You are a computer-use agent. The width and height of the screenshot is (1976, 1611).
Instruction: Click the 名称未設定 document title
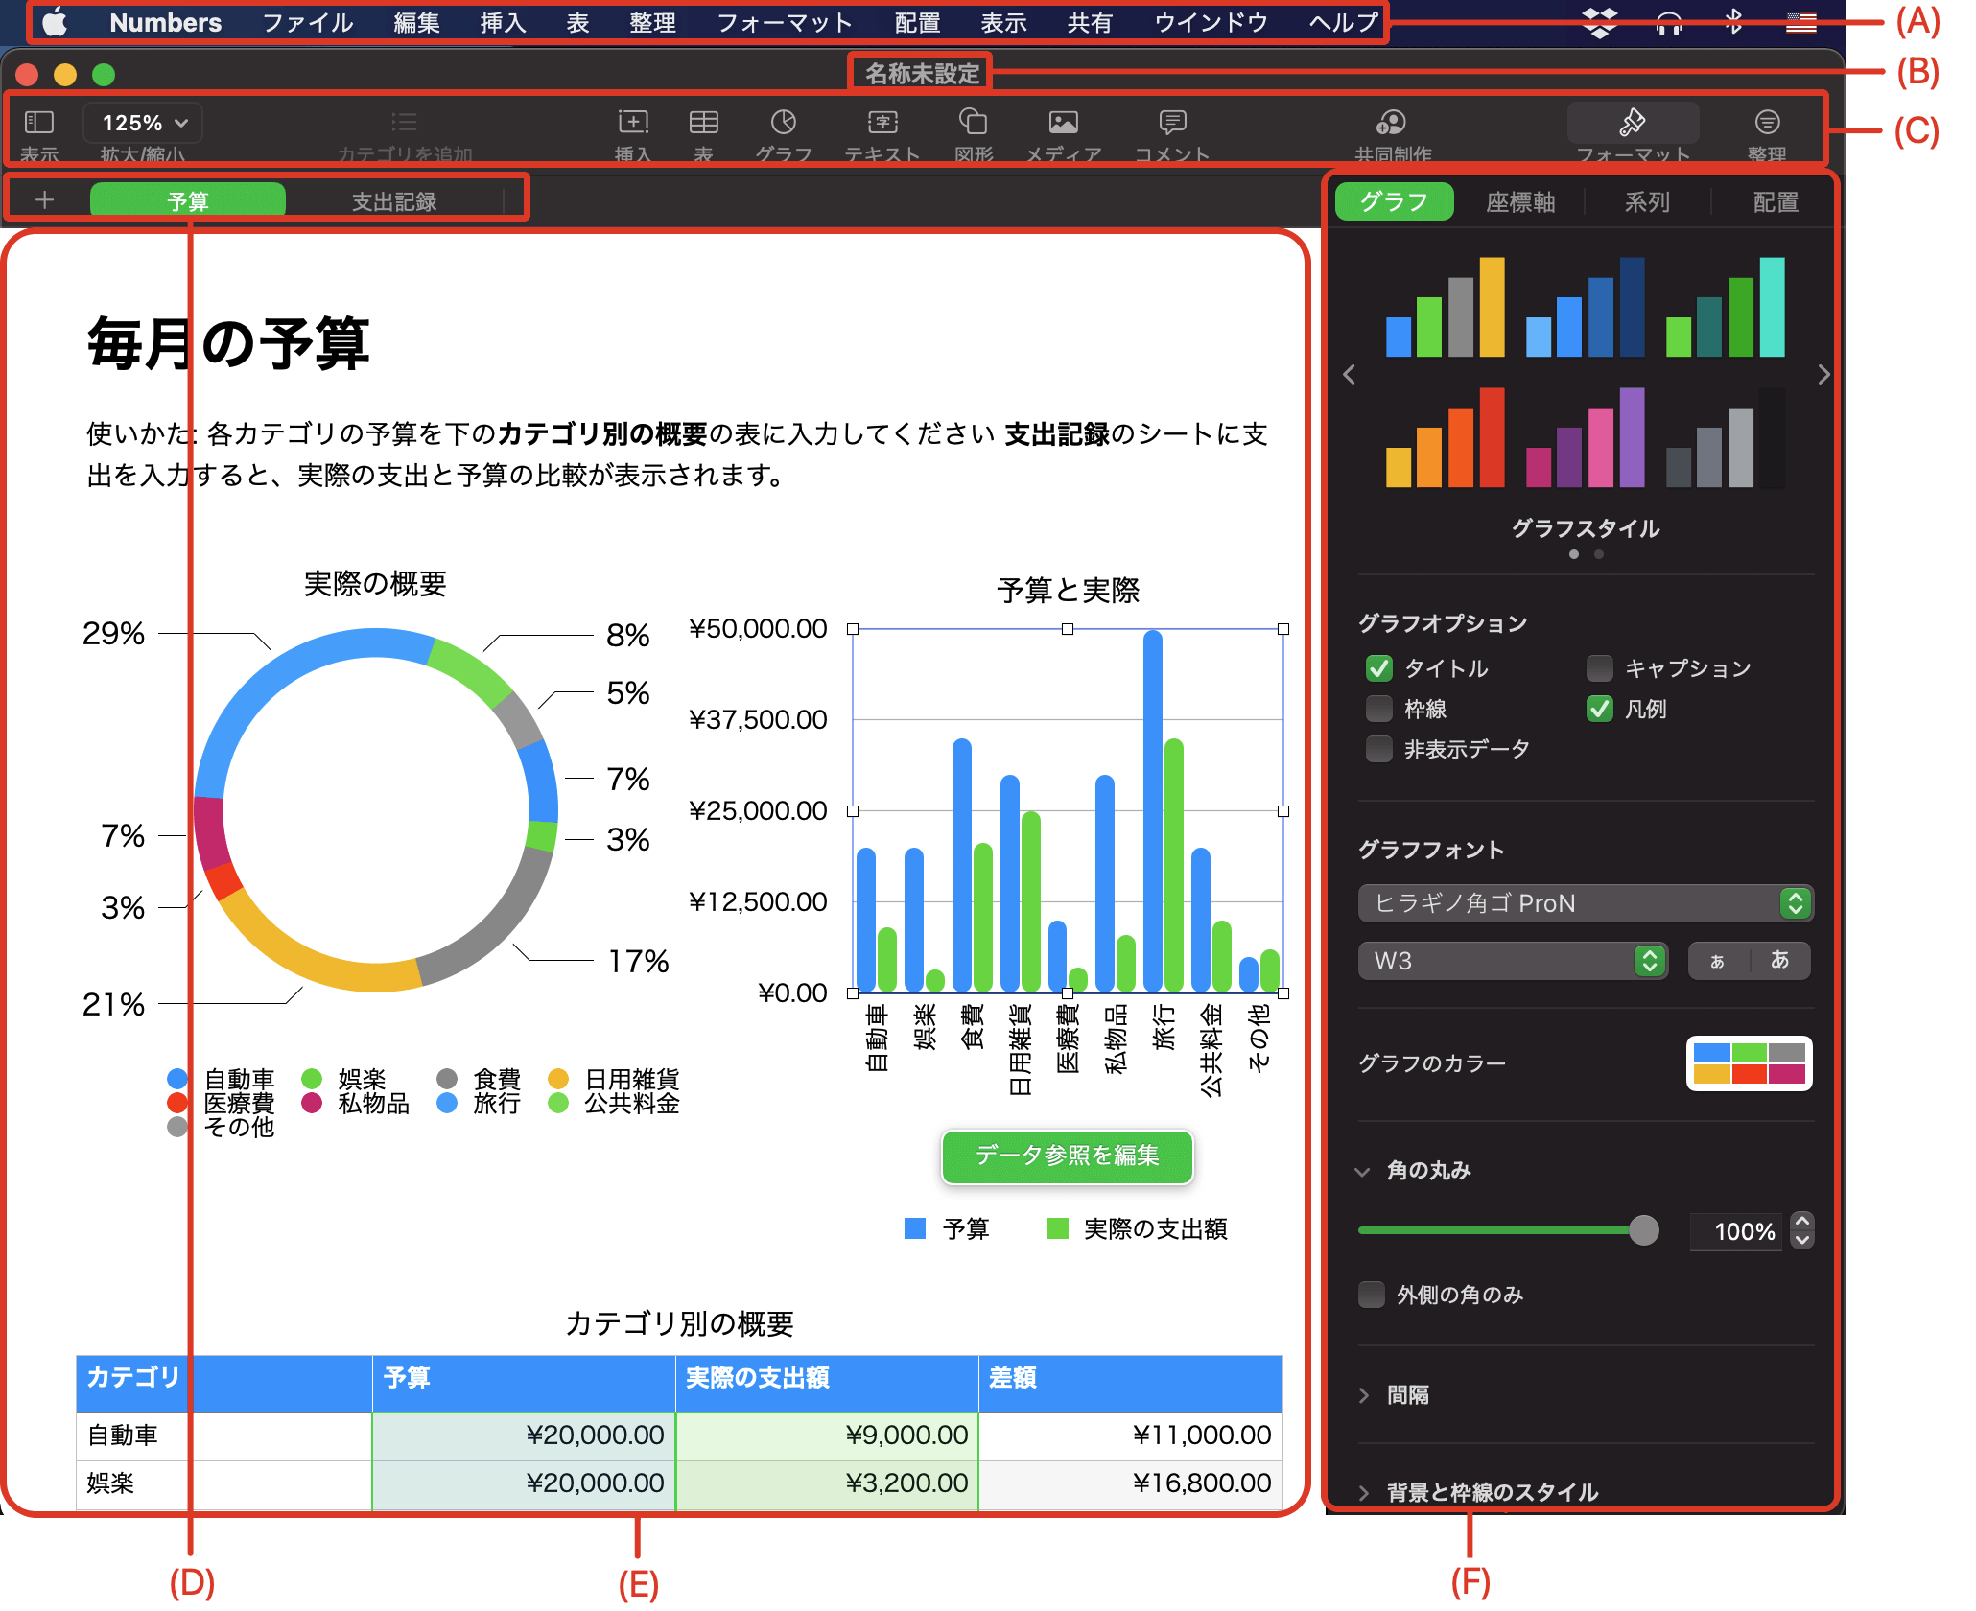tap(922, 73)
